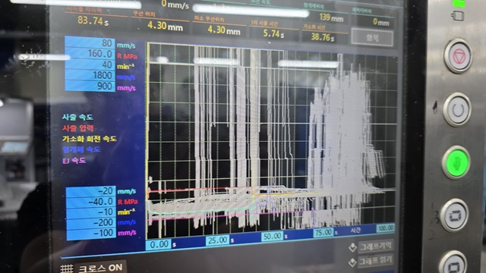
Task: Edit the upper pressure scale value 160.0
Action: 90,54
